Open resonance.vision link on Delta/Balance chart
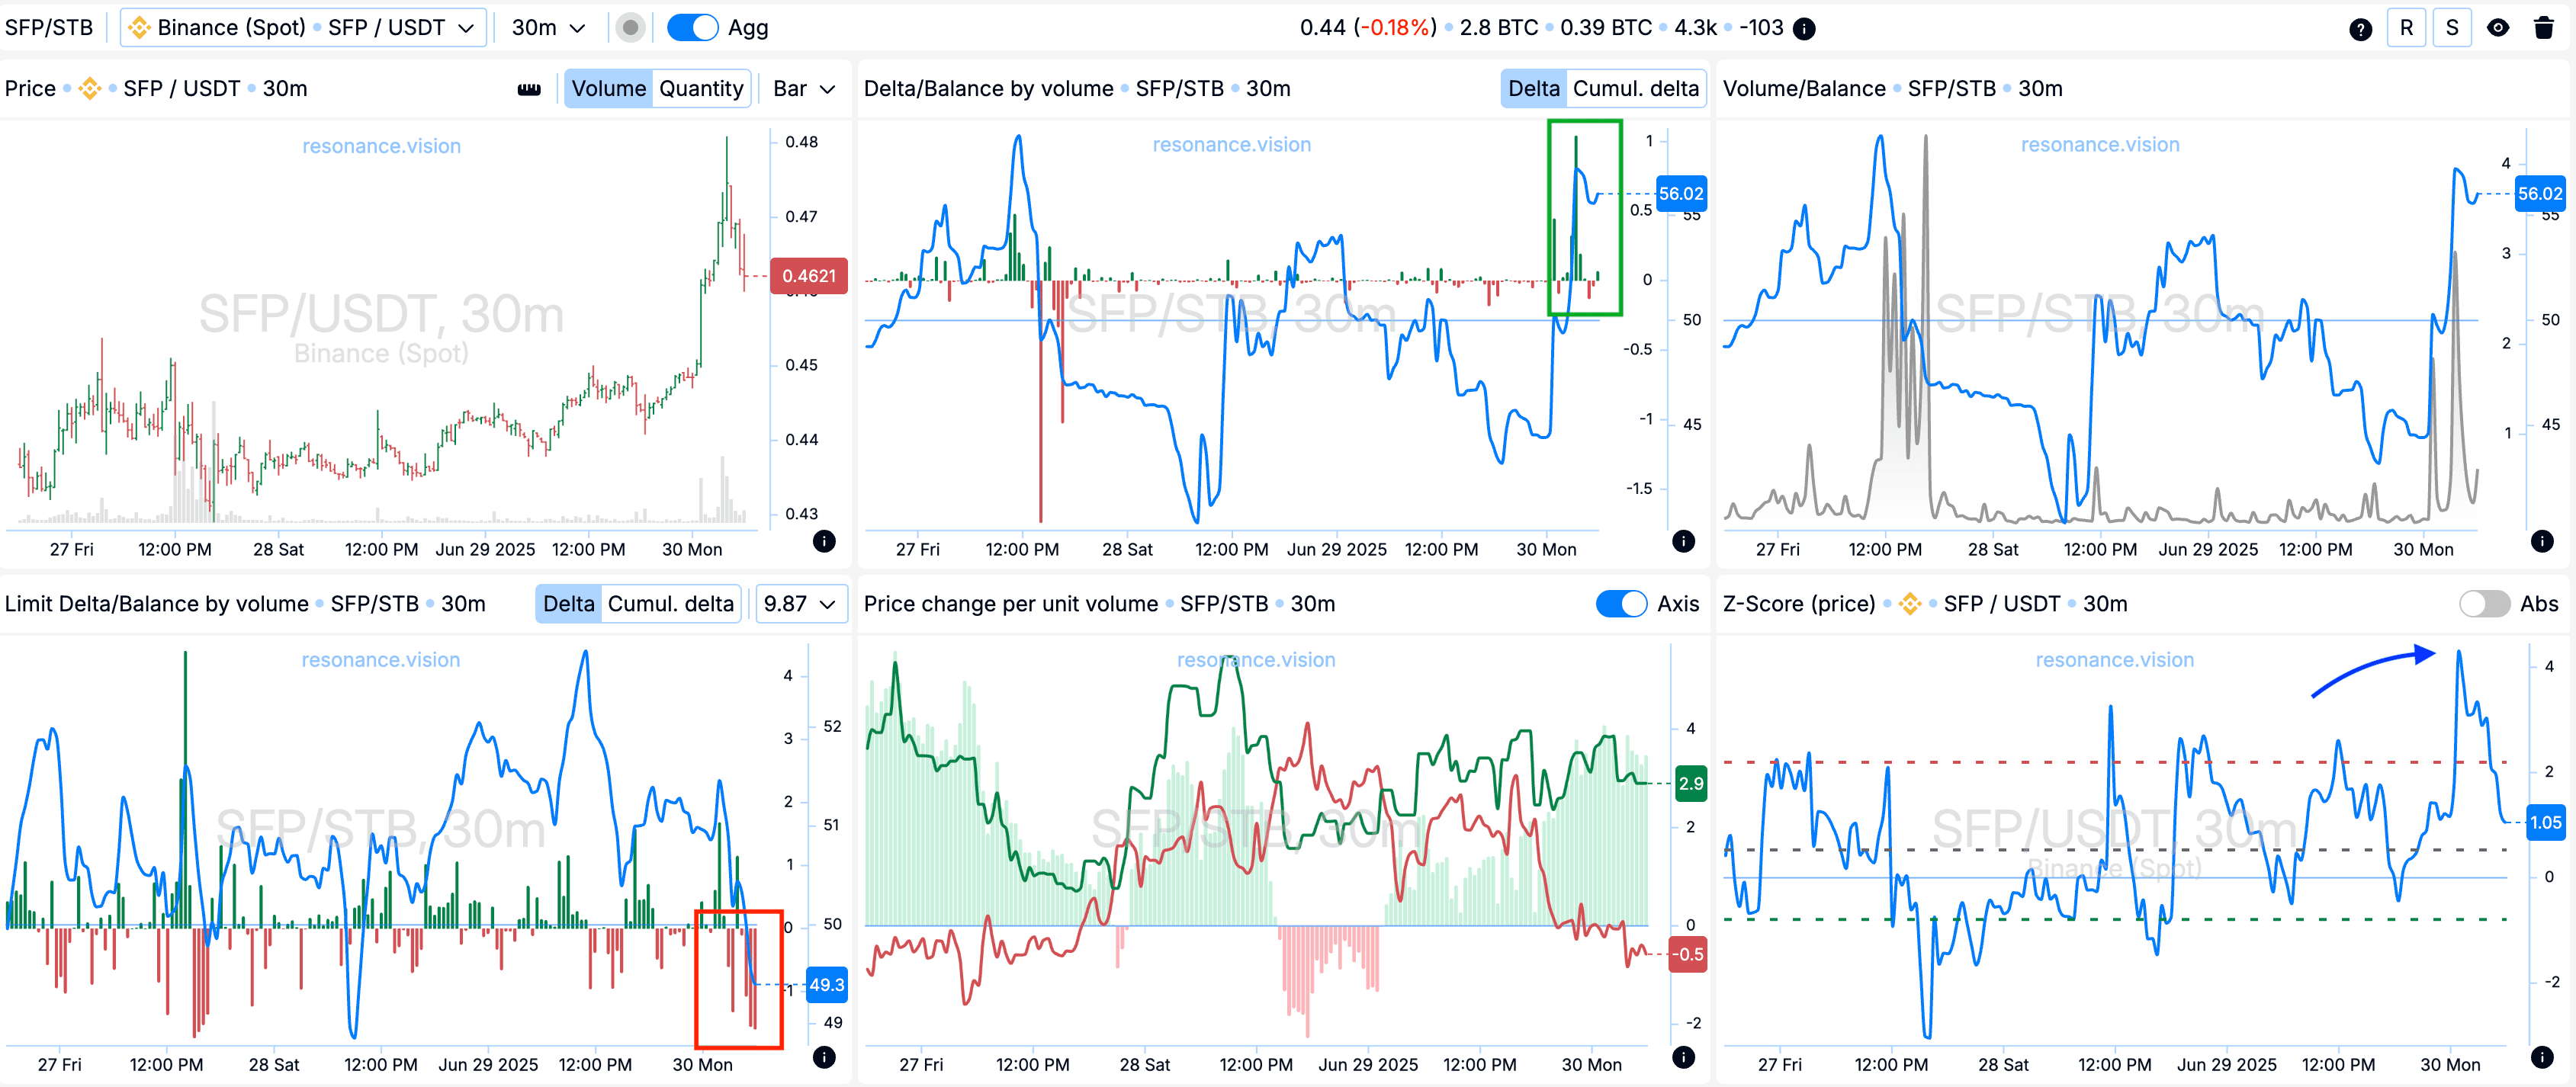Viewport: 2576px width, 1087px height. click(1231, 145)
